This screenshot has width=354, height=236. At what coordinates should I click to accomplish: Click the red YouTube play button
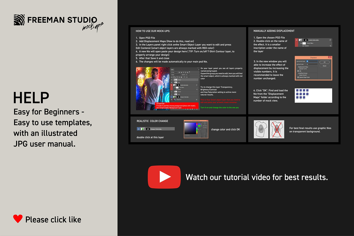point(164,177)
